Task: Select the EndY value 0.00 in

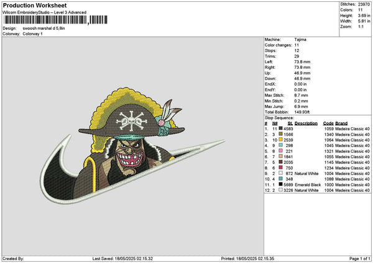Action: point(300,90)
